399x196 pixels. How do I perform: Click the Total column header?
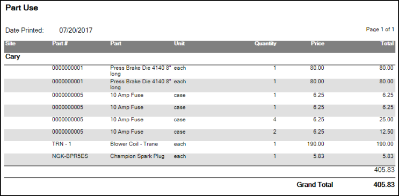[x=387, y=43]
